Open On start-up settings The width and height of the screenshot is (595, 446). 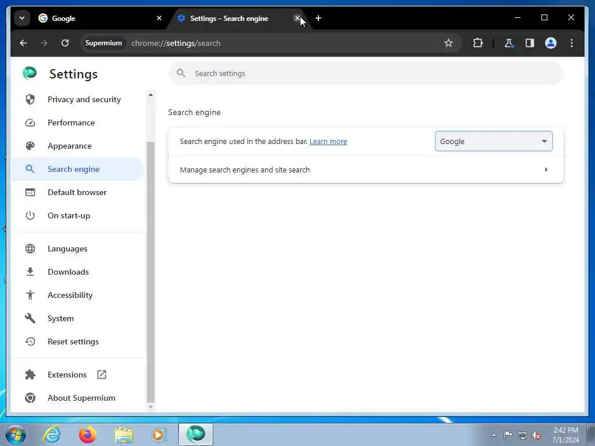pos(78,215)
